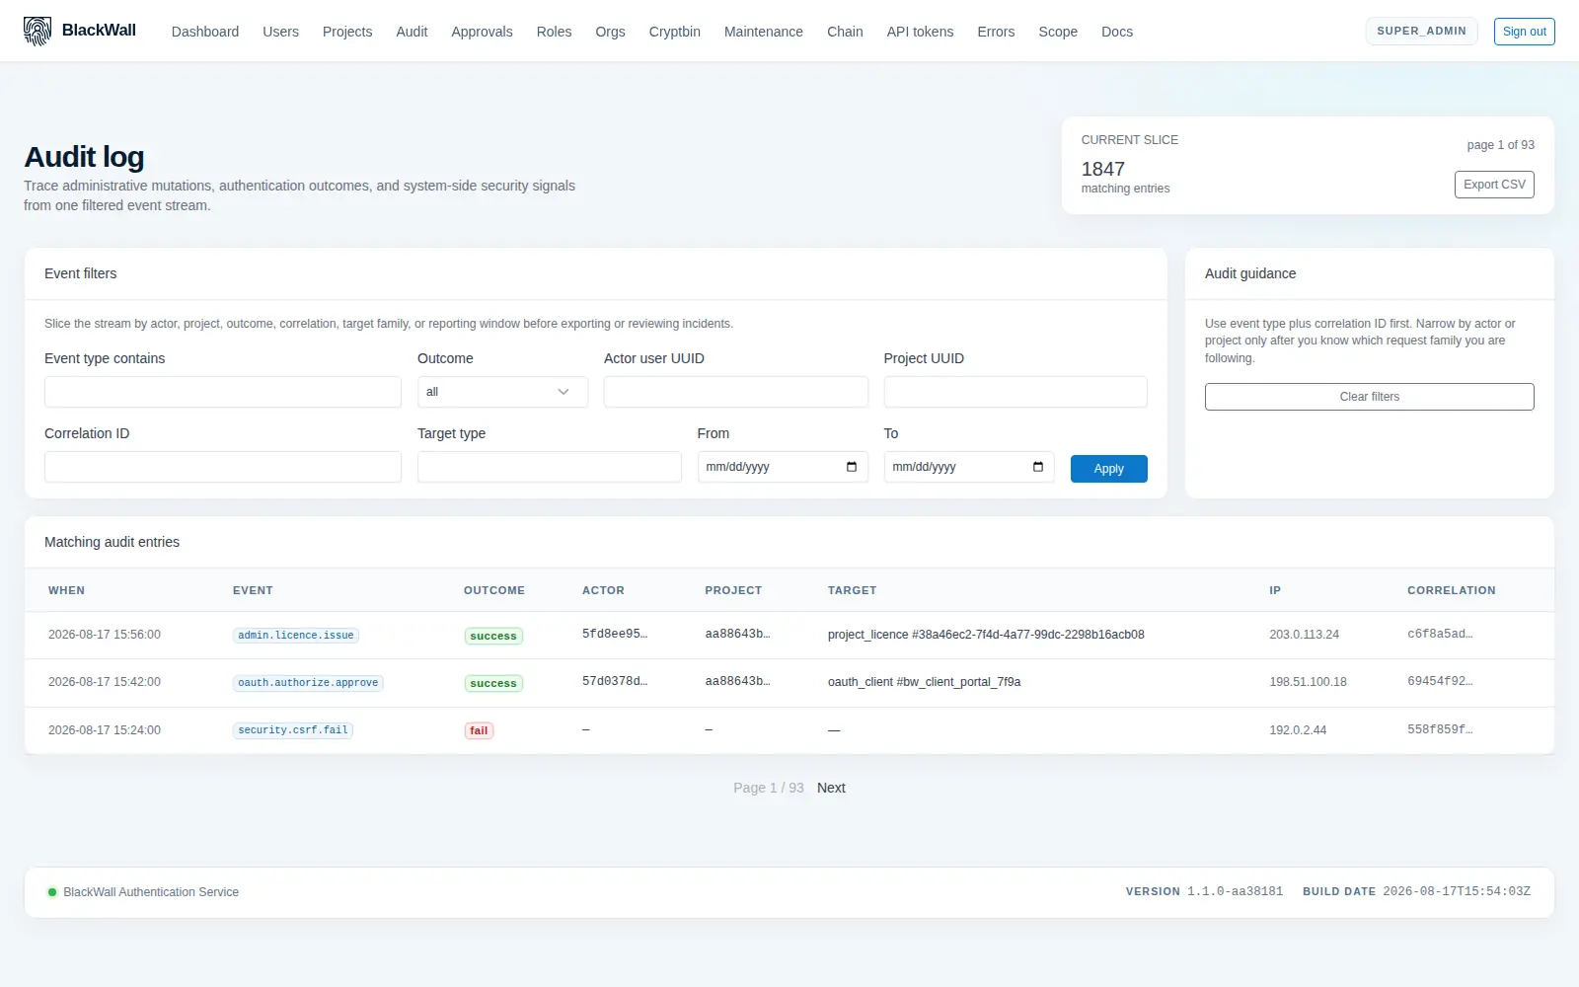
Task: Select the Audit nav item
Action: (x=412, y=32)
